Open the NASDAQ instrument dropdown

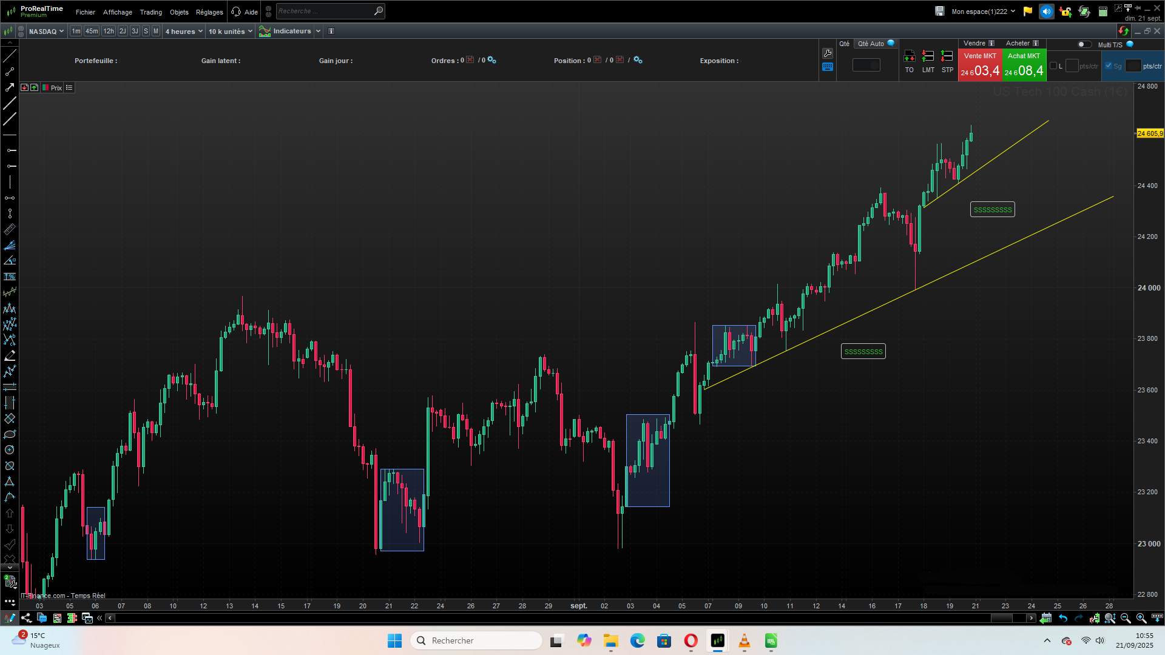tap(47, 32)
